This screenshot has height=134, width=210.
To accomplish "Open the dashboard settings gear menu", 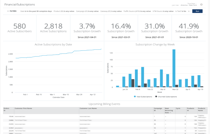I will pos(201,5).
